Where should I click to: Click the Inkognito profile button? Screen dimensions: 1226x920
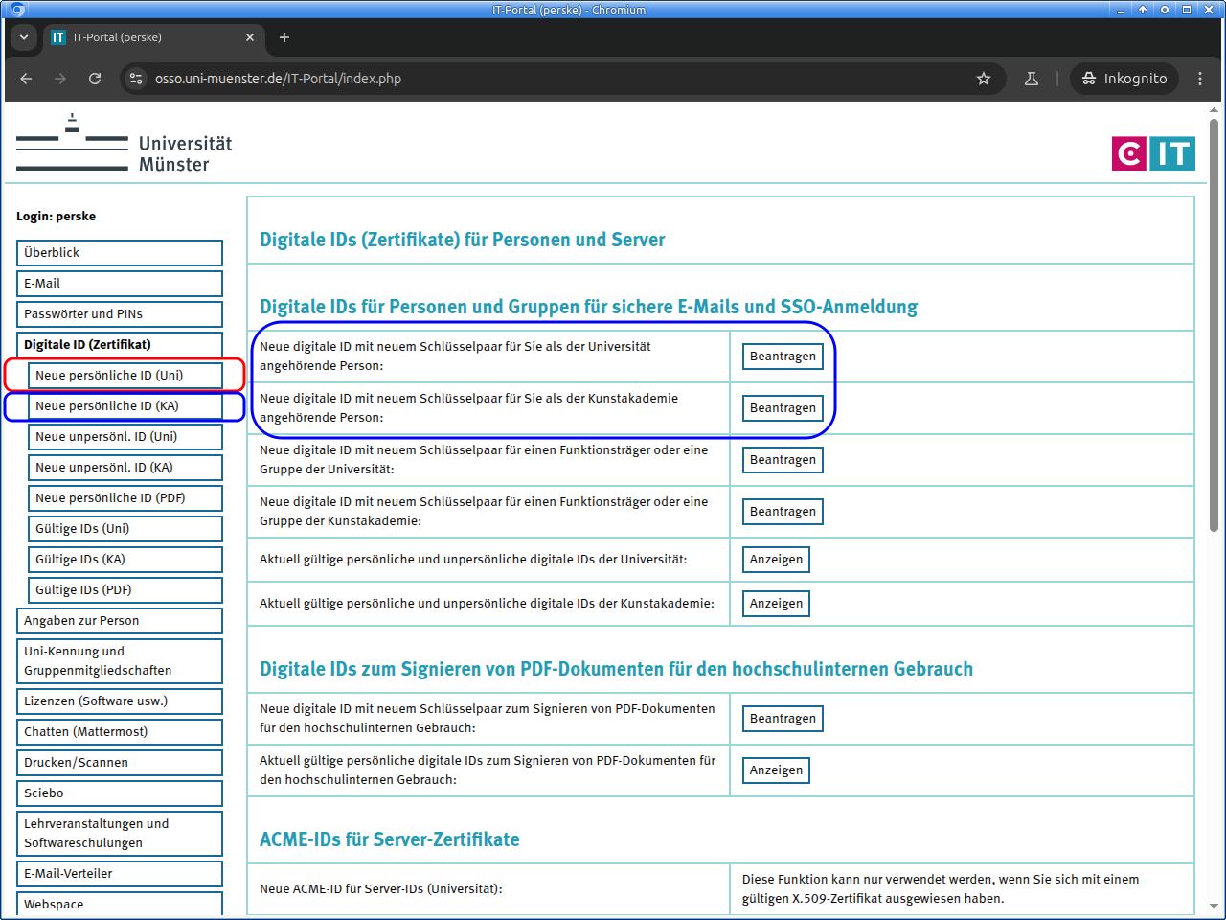(1124, 79)
